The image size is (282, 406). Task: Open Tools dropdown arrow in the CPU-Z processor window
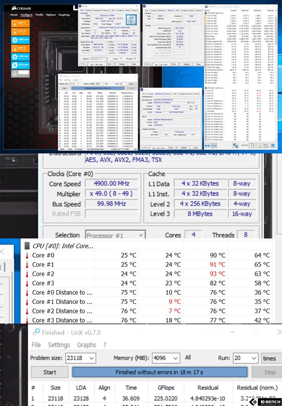(114, 64)
